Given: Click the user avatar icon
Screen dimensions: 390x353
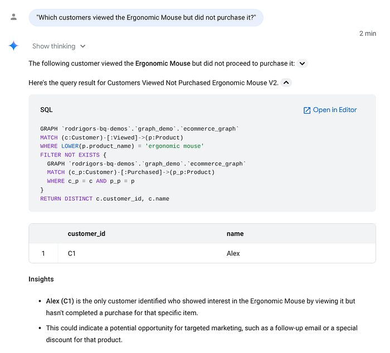Looking at the screenshot, I should click(14, 17).
